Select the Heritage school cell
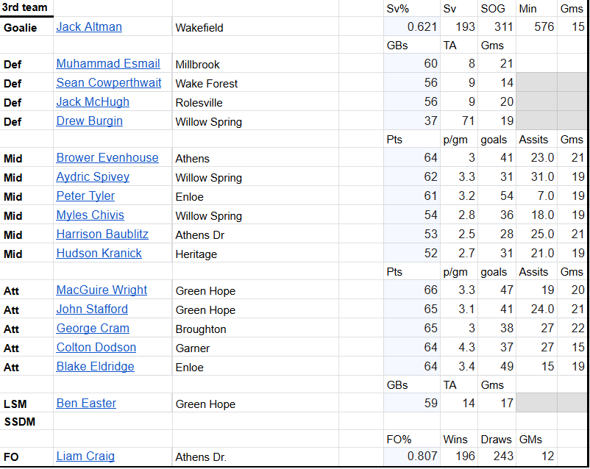The image size is (590, 469). point(255,254)
